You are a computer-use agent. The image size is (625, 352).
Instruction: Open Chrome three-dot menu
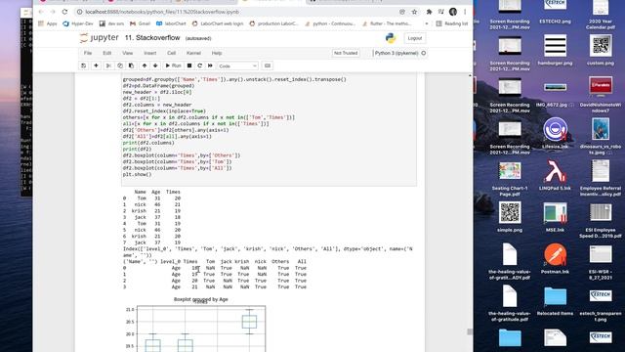pyautogui.click(x=465, y=12)
